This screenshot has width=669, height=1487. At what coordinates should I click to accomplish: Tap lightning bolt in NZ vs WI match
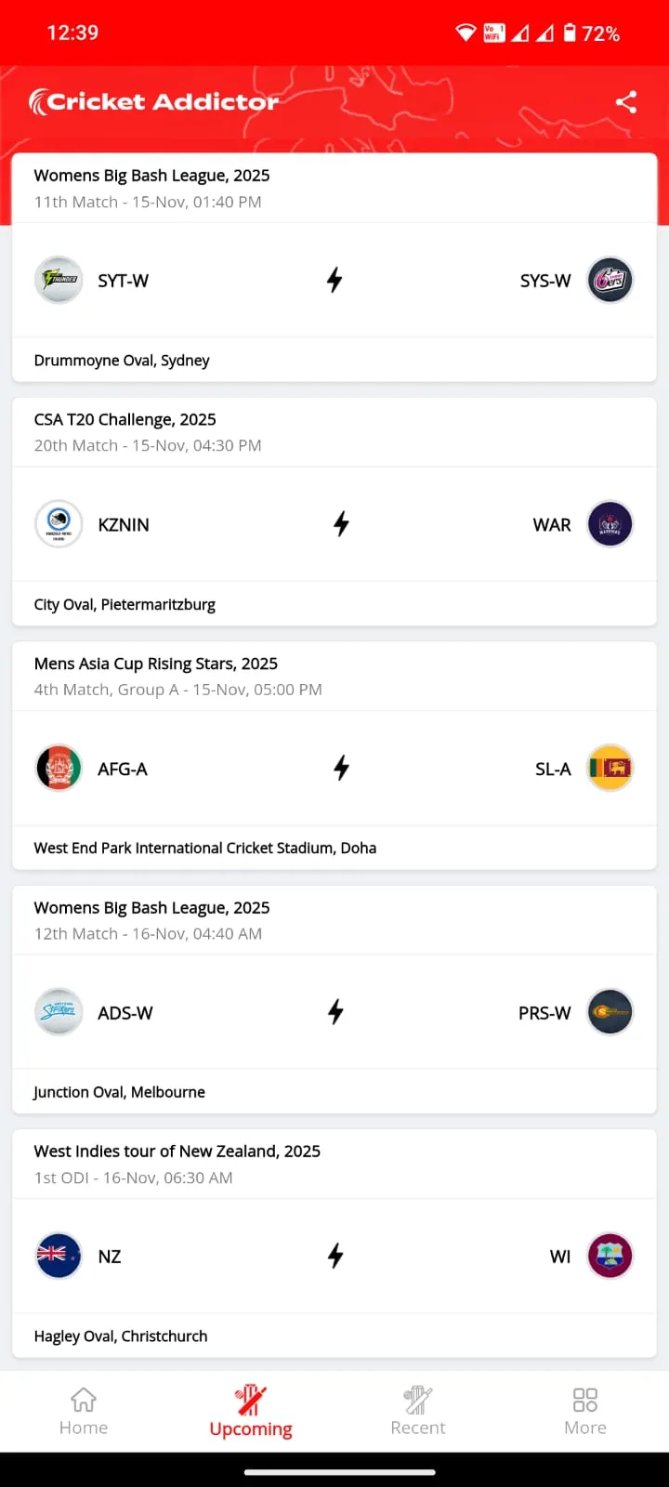(x=335, y=1257)
